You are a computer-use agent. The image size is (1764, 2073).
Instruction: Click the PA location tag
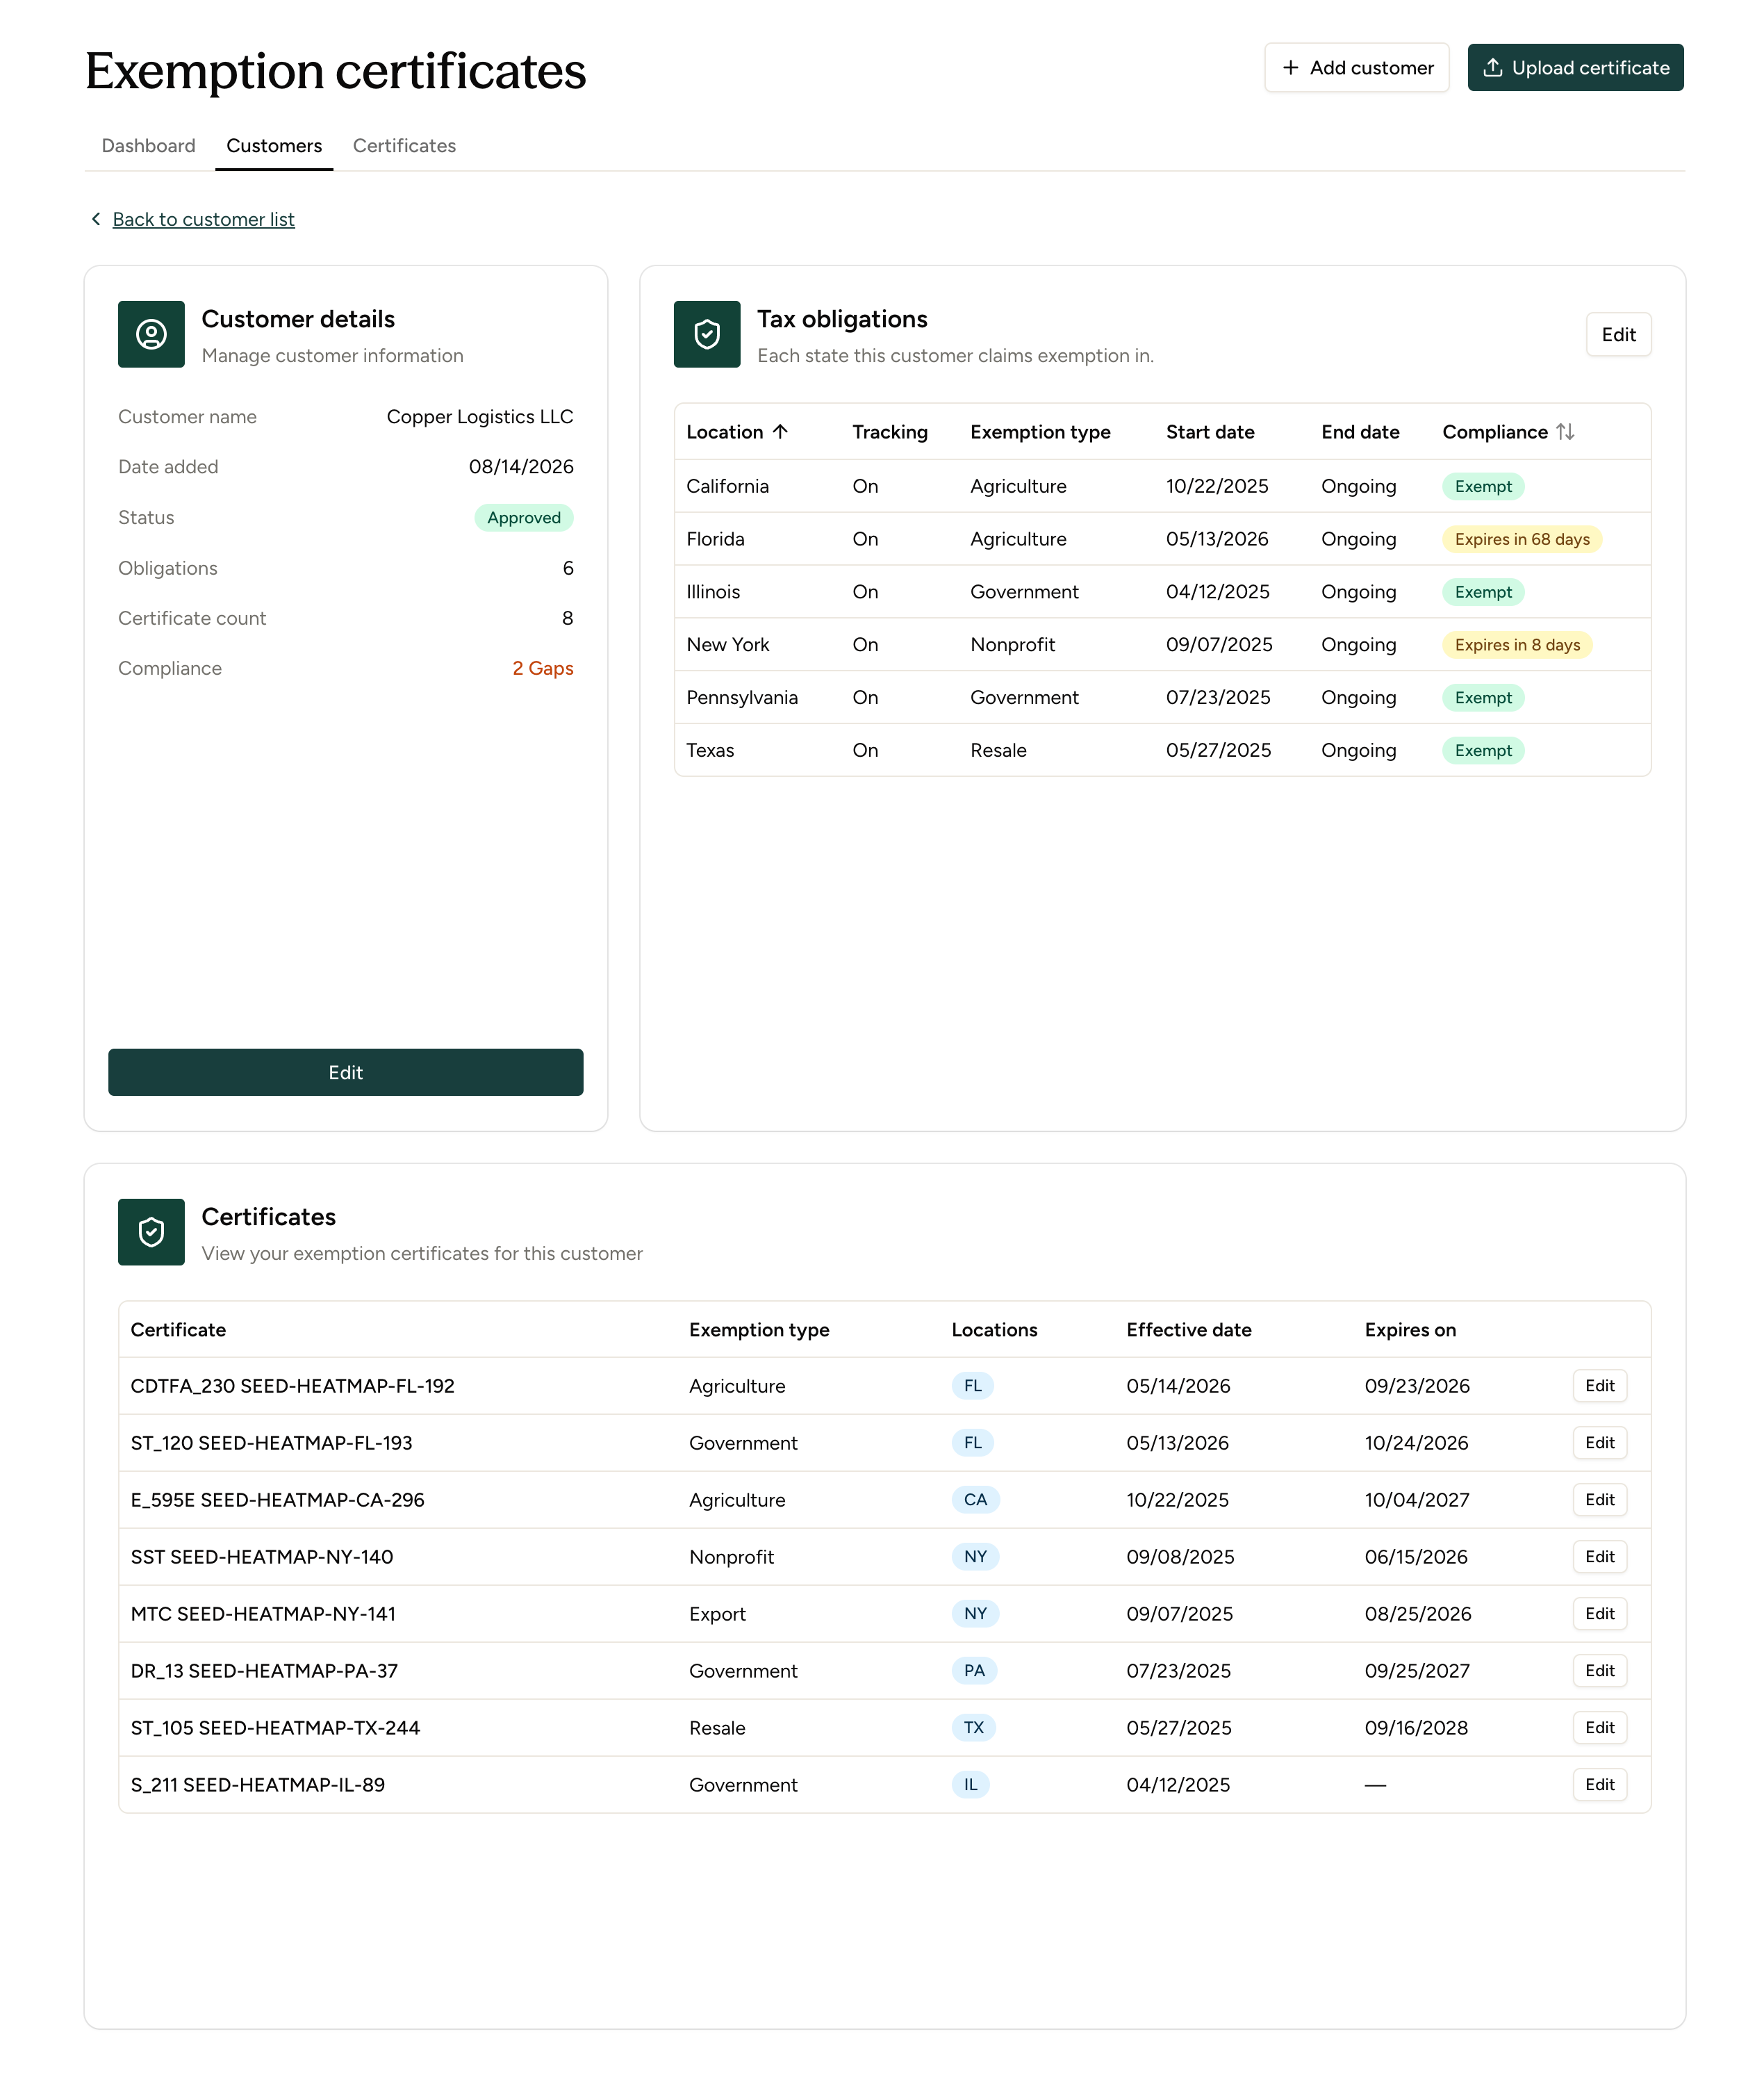coord(975,1671)
